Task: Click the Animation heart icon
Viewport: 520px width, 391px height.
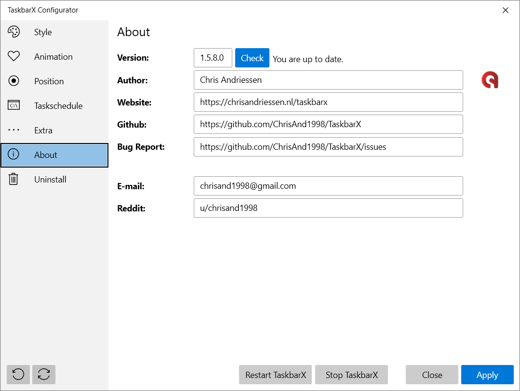Action: point(13,56)
